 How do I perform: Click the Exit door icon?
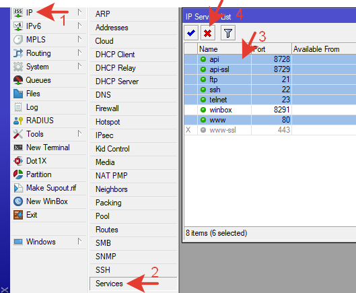point(18,215)
